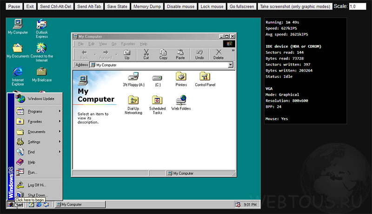Click the Lock mouse button

tap(212, 6)
